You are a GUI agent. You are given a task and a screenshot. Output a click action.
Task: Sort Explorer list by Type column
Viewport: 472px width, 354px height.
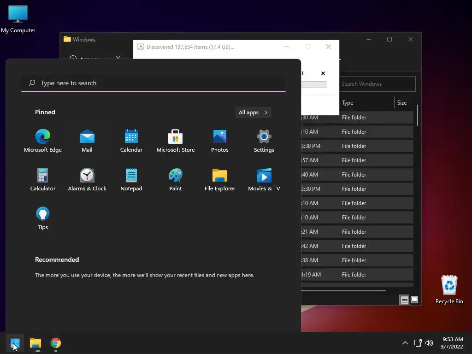pos(348,103)
